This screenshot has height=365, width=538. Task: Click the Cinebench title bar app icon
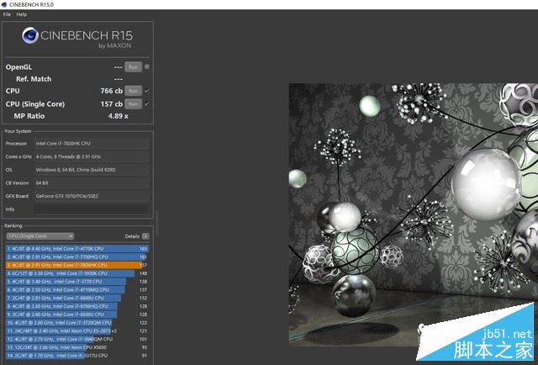(x=4, y=4)
